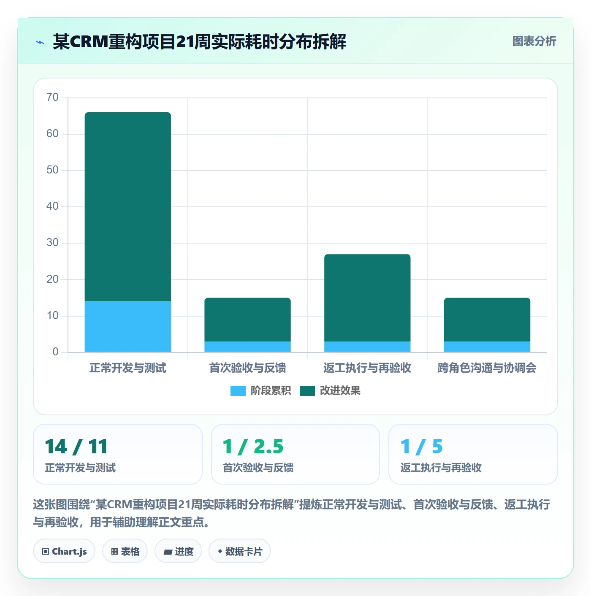Click the square icon in the Chart.js chip
591x596 pixels.
pos(46,552)
